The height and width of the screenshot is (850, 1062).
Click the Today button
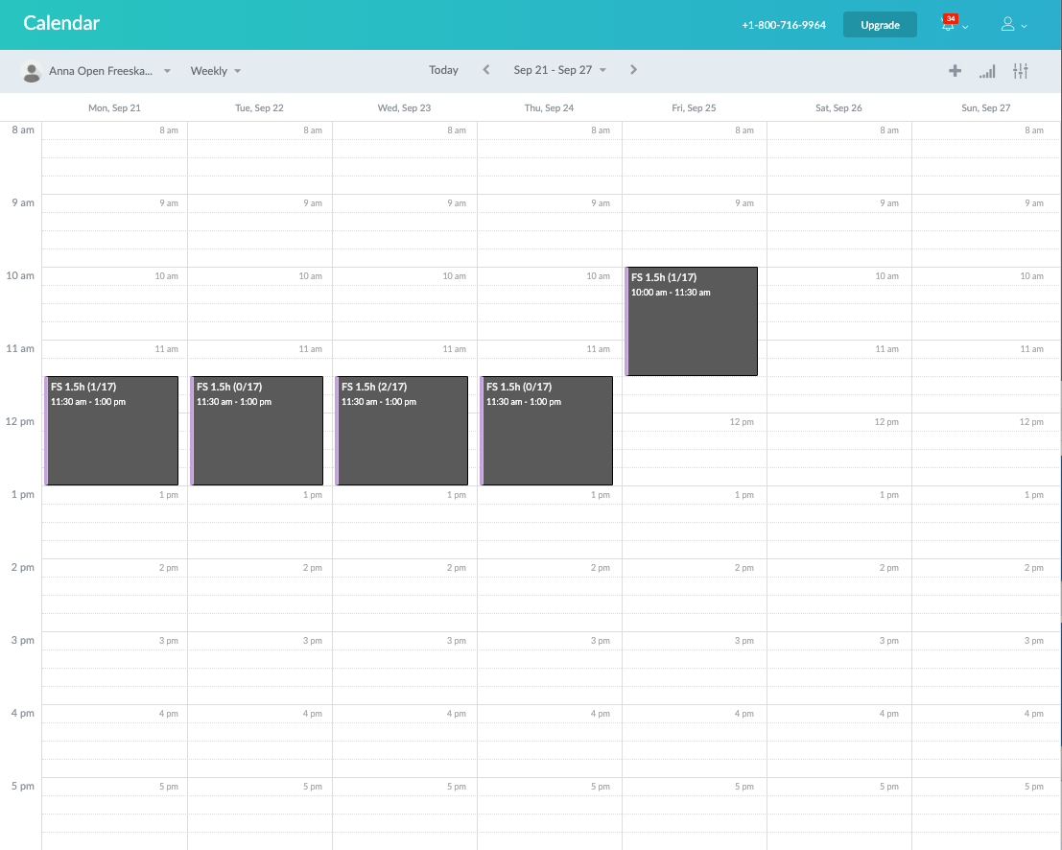(x=443, y=69)
